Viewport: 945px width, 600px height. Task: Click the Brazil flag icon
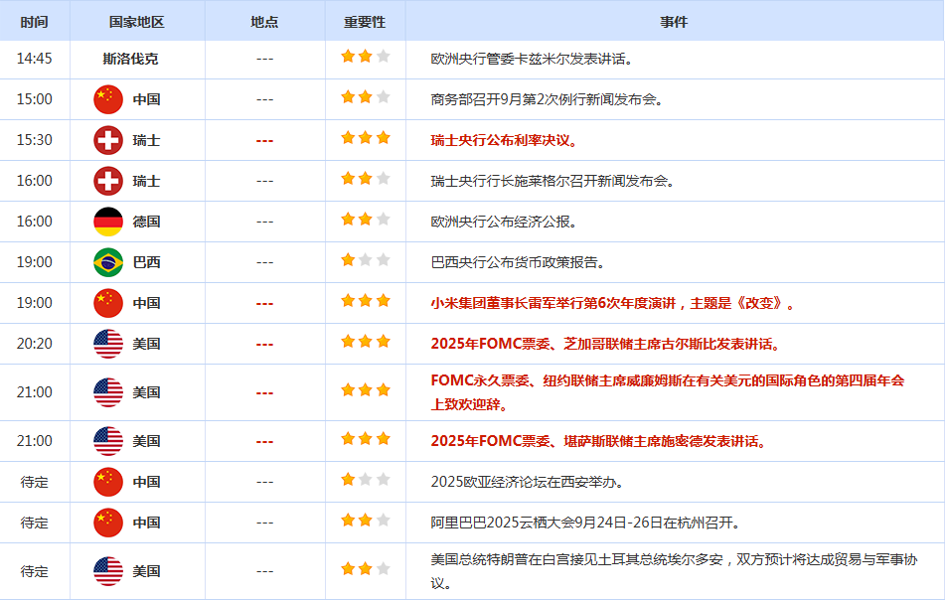pos(108,262)
